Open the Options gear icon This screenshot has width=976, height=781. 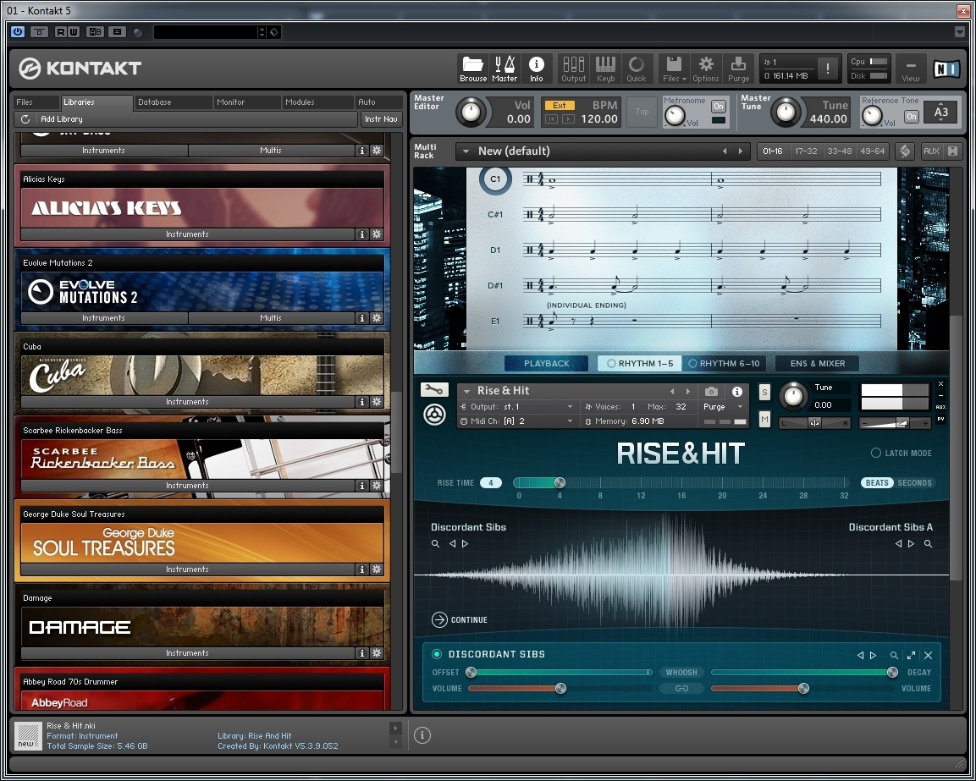705,69
